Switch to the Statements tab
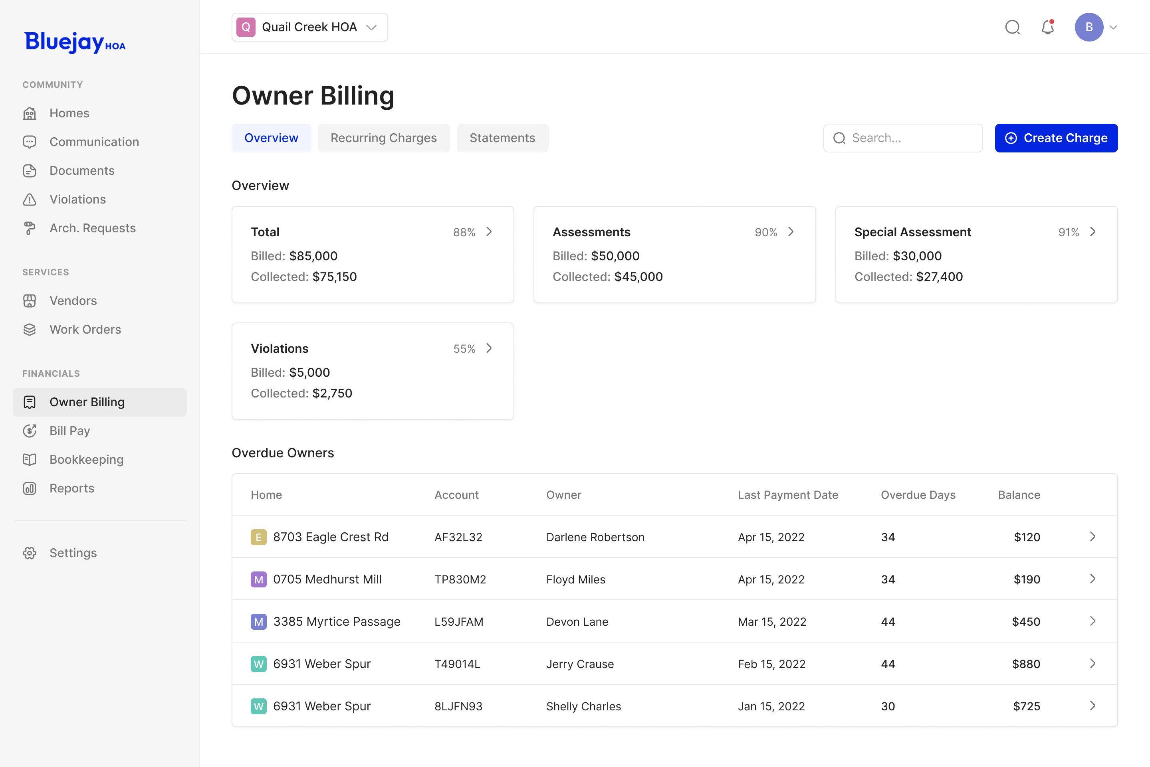Screen dimensions: 1150x767 point(502,138)
